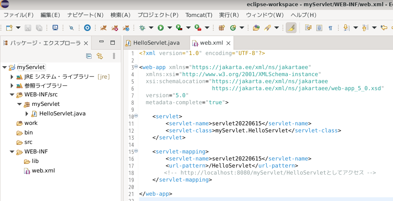This screenshot has width=393, height=201.
Task: Open the Search dropdown arrow
Action: tap(277, 28)
